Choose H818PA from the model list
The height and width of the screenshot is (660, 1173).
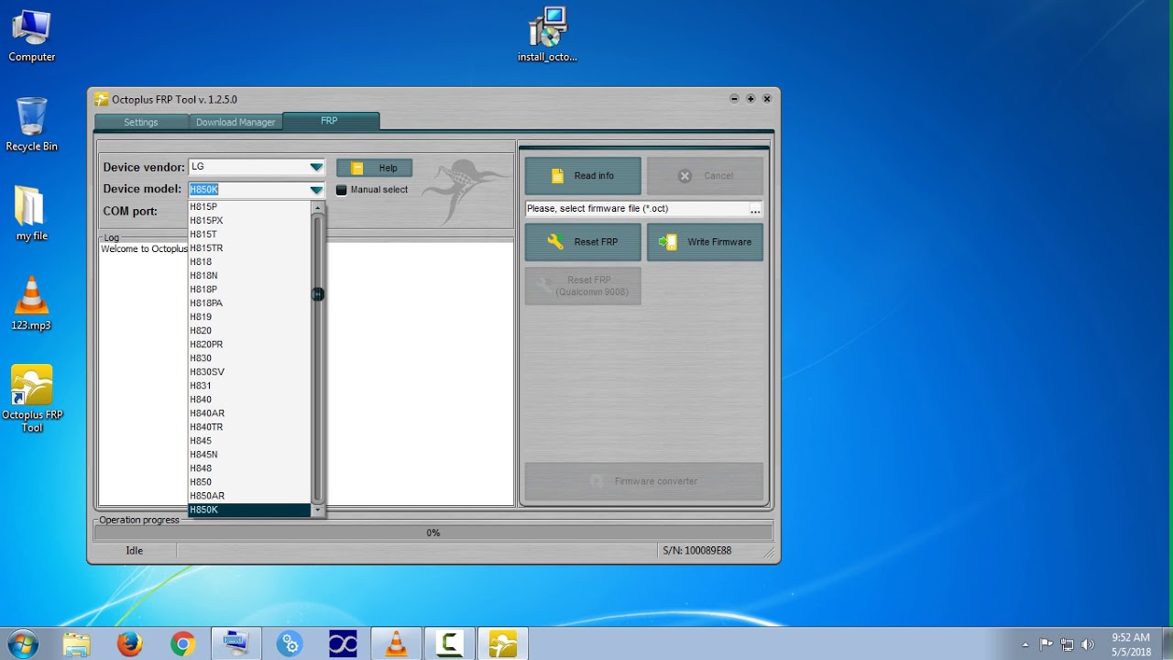tap(249, 303)
